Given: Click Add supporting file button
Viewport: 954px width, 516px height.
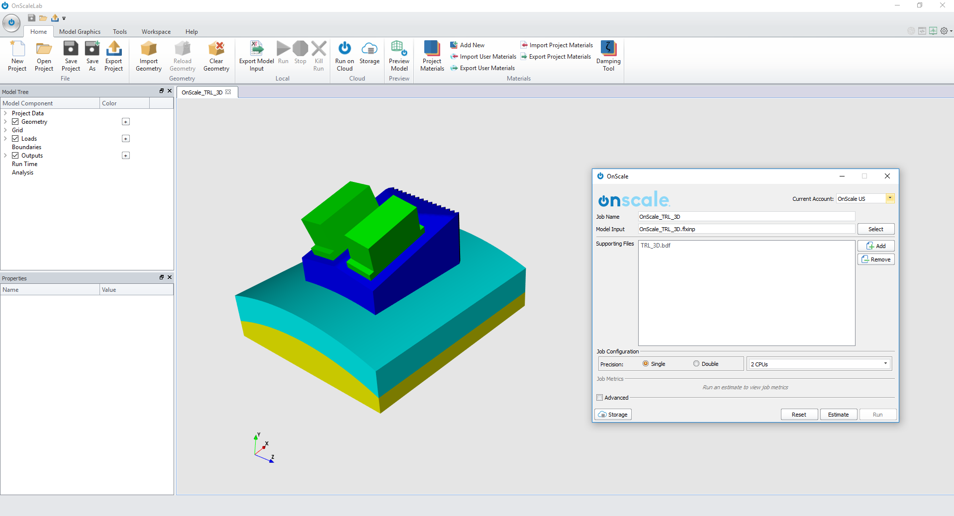Looking at the screenshot, I should click(876, 246).
